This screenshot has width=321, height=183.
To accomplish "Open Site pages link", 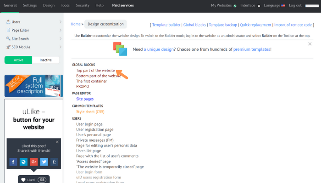I will 85,99.
